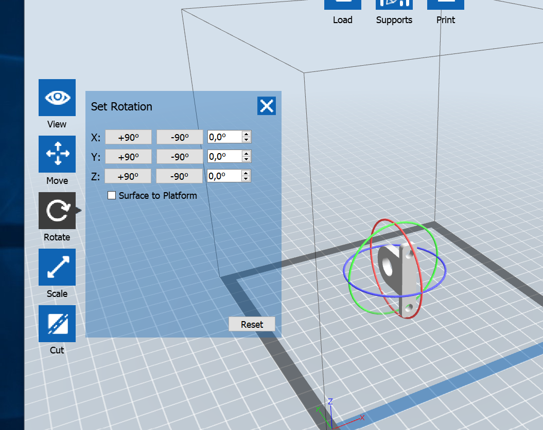The image size is (543, 430).
Task: Rotate Z axis by +90 degrees
Action: [128, 176]
